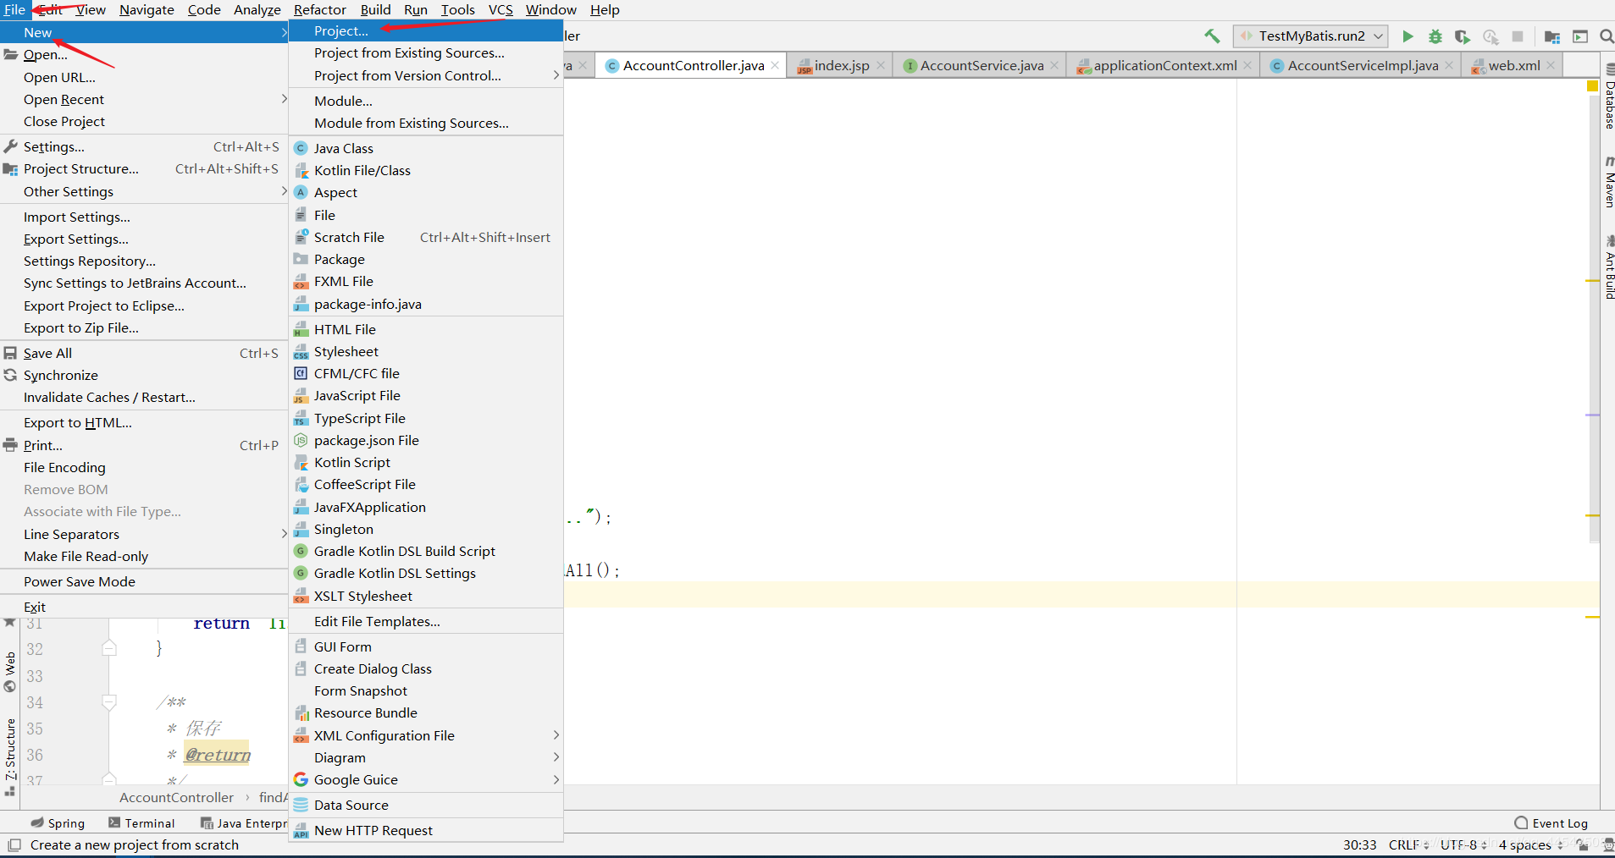The height and width of the screenshot is (858, 1615).
Task: Click Save All
Action: [144, 353]
